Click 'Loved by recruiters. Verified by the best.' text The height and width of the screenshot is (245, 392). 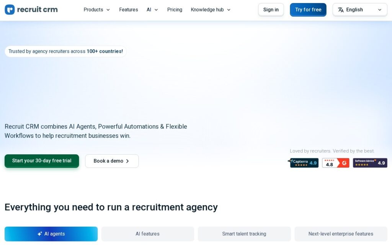coord(332,151)
